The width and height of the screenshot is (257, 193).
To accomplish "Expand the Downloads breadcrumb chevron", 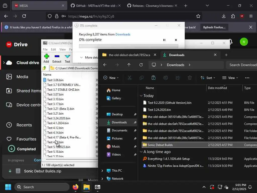I will pos(189,65).
